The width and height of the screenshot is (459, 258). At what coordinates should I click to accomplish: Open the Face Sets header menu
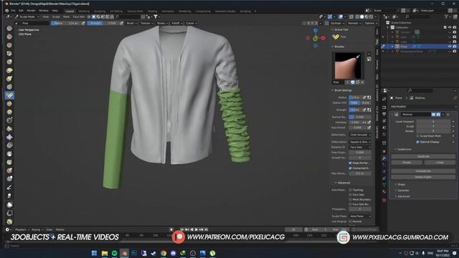click(79, 16)
